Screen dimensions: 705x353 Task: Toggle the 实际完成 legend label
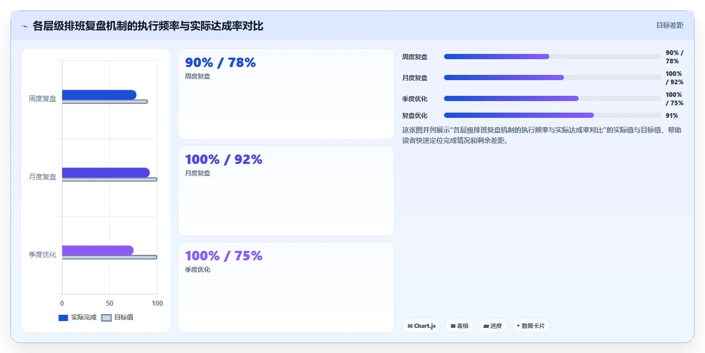[84, 317]
